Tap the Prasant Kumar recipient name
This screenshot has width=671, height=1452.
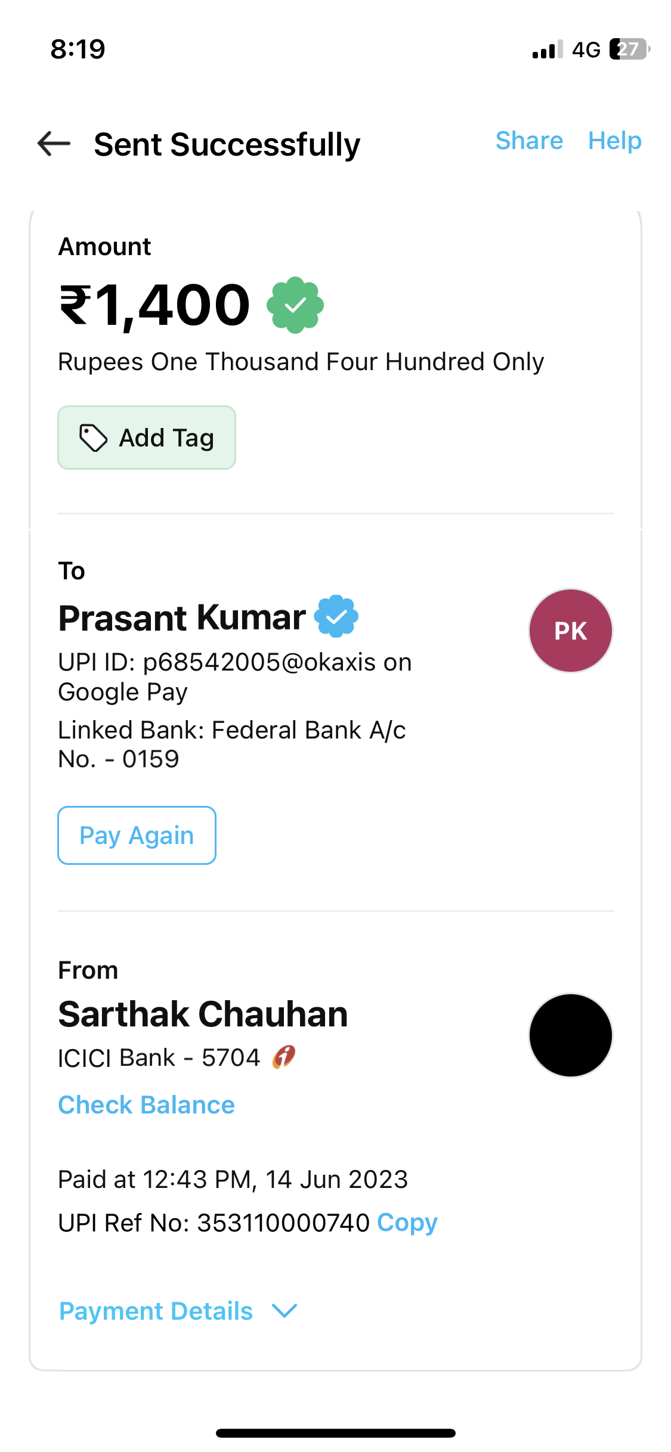pyautogui.click(x=182, y=618)
